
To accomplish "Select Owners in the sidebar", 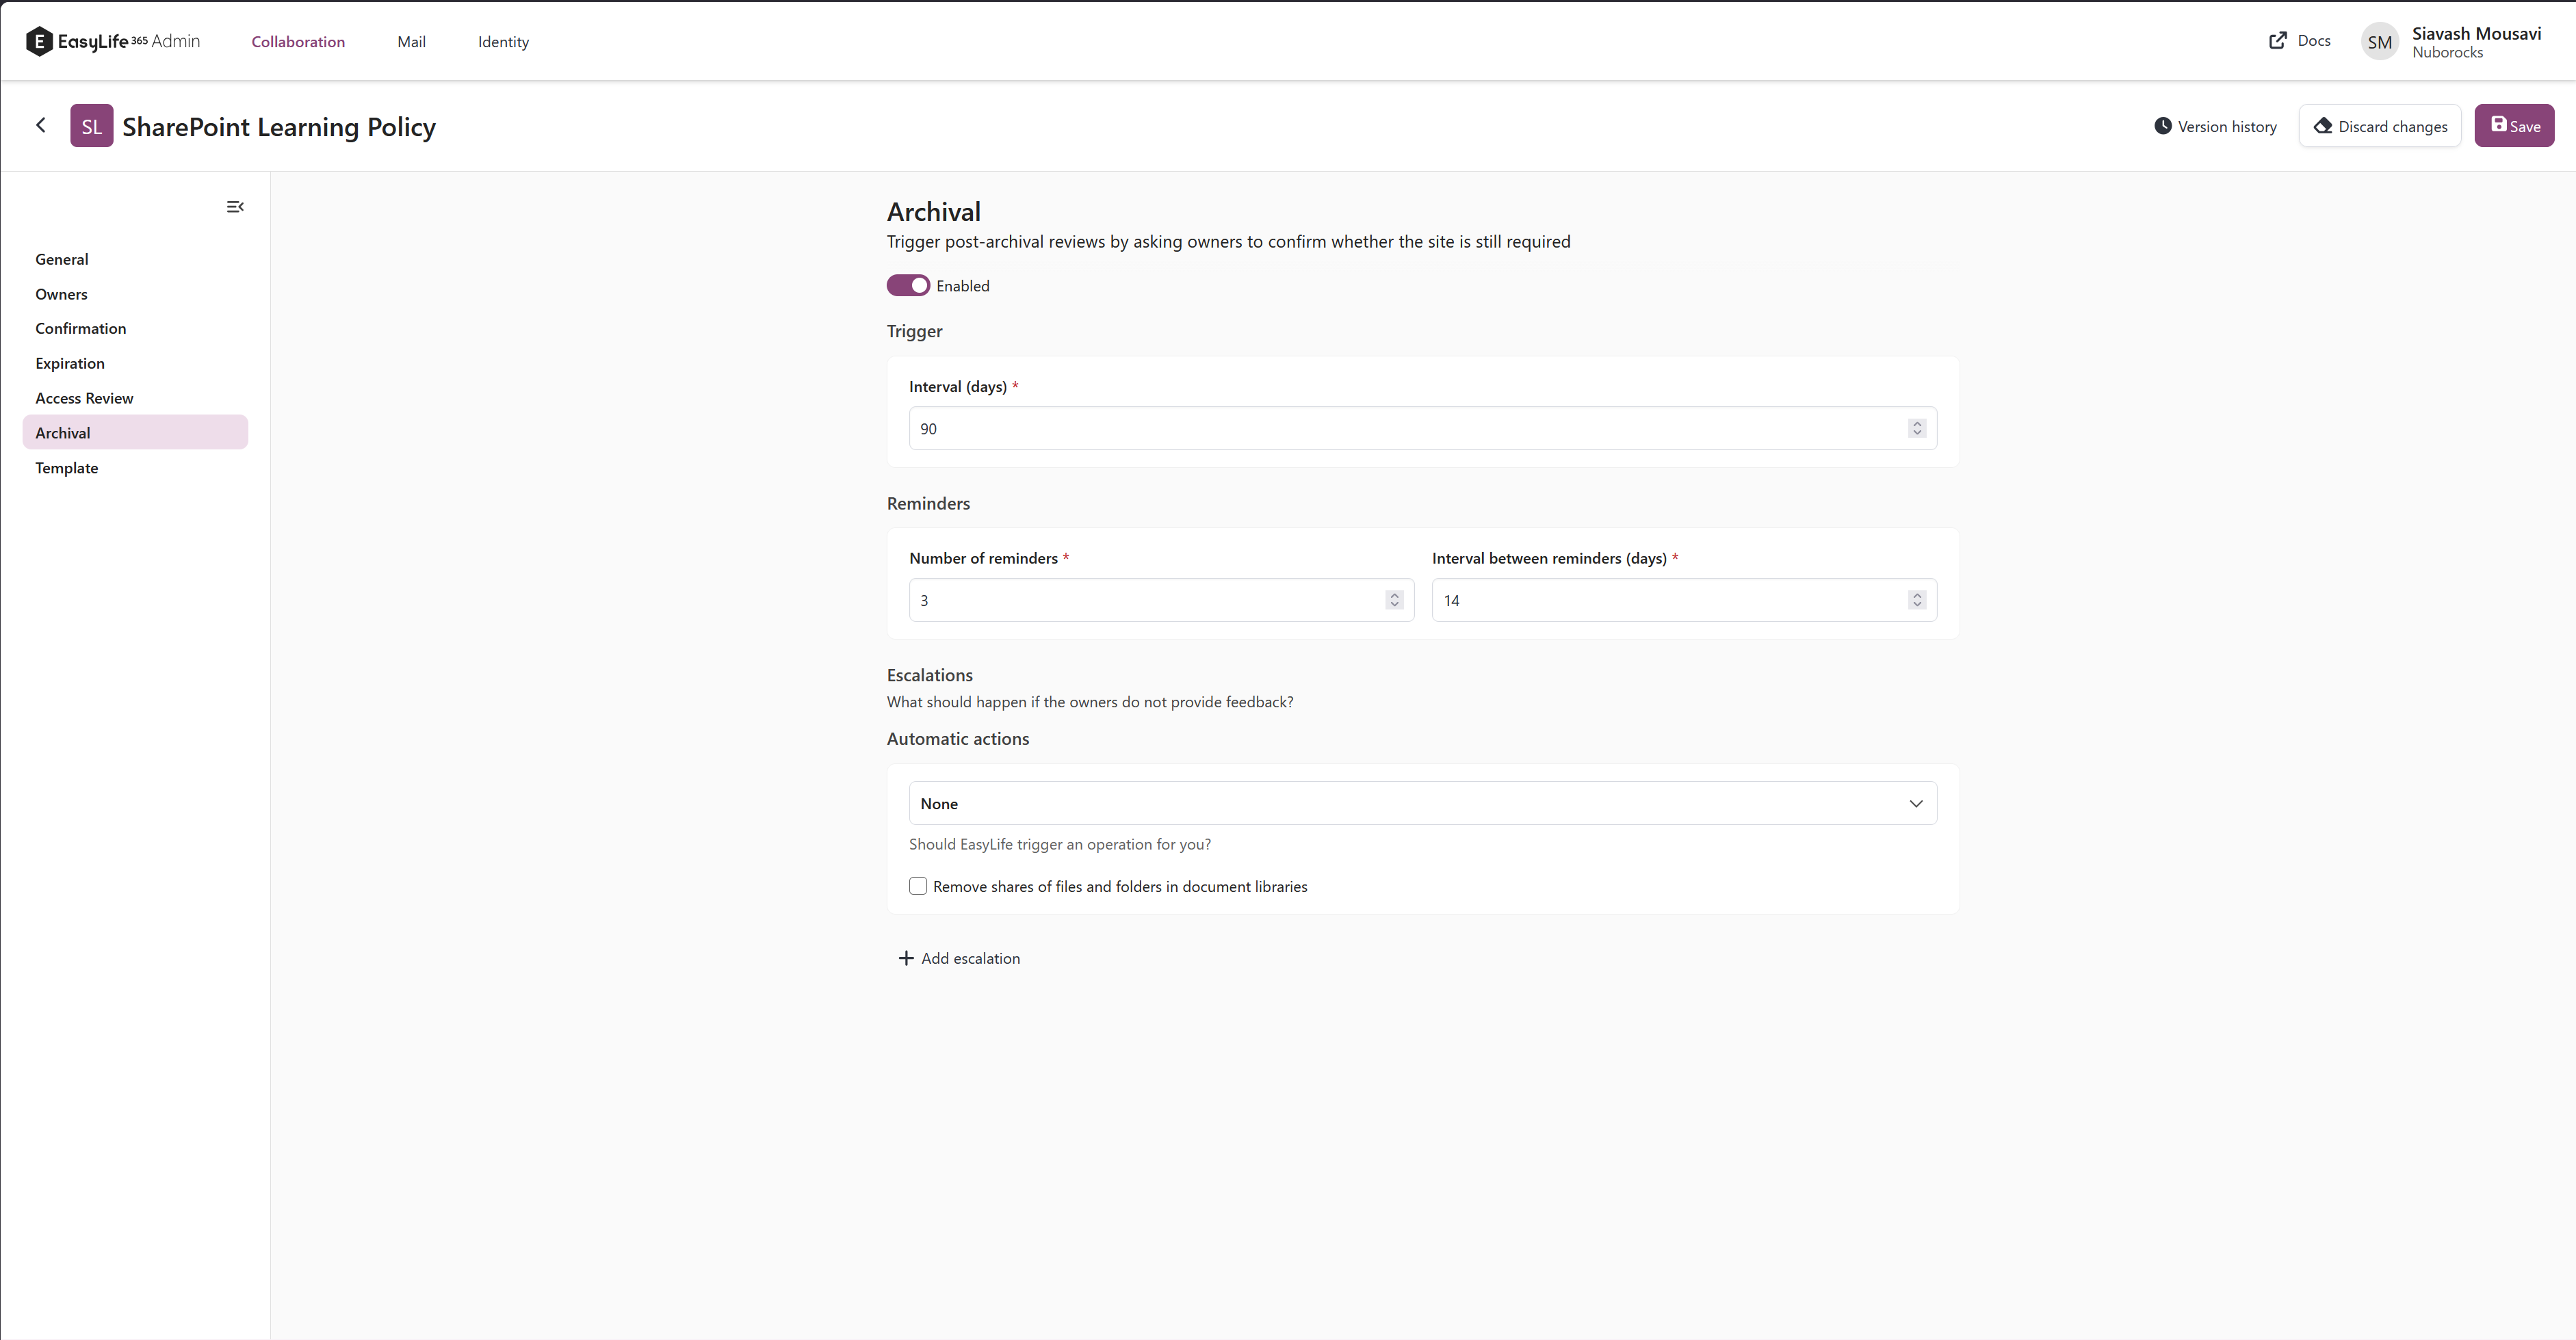I will 135,294.
